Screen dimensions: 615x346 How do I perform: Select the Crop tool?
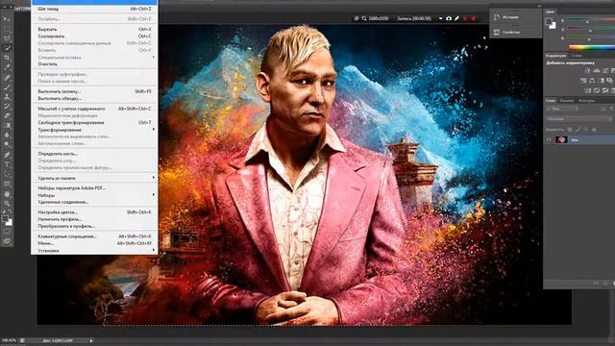pos(7,58)
